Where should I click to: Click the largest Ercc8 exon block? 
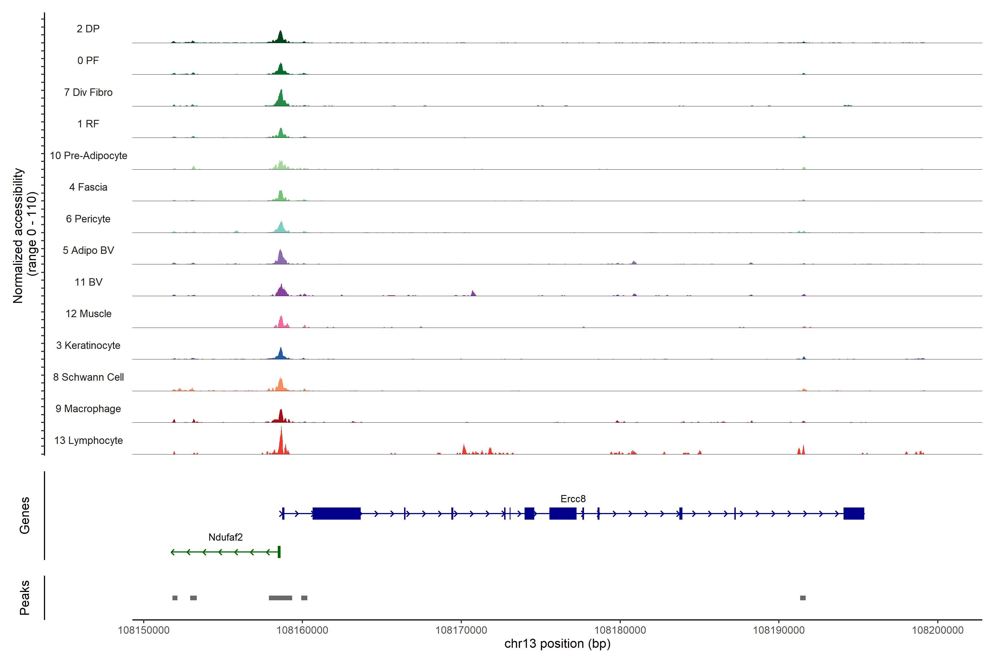[x=336, y=513]
